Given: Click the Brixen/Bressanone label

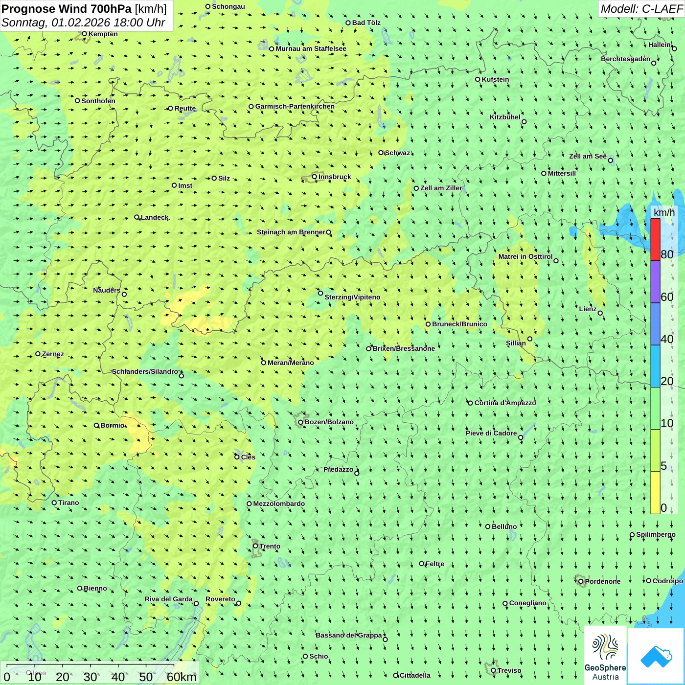Looking at the screenshot, I should coord(404,348).
